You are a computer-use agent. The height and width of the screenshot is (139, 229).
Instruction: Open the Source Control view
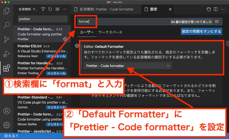click(x=6, y=39)
